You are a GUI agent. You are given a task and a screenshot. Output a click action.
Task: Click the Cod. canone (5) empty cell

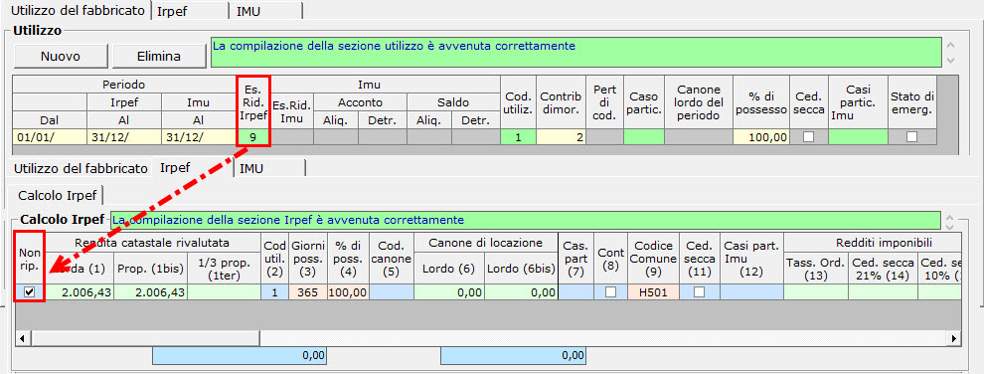[x=392, y=291]
